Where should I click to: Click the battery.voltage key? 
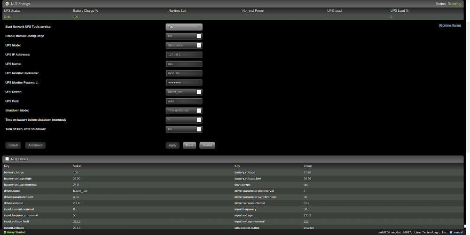244,172
